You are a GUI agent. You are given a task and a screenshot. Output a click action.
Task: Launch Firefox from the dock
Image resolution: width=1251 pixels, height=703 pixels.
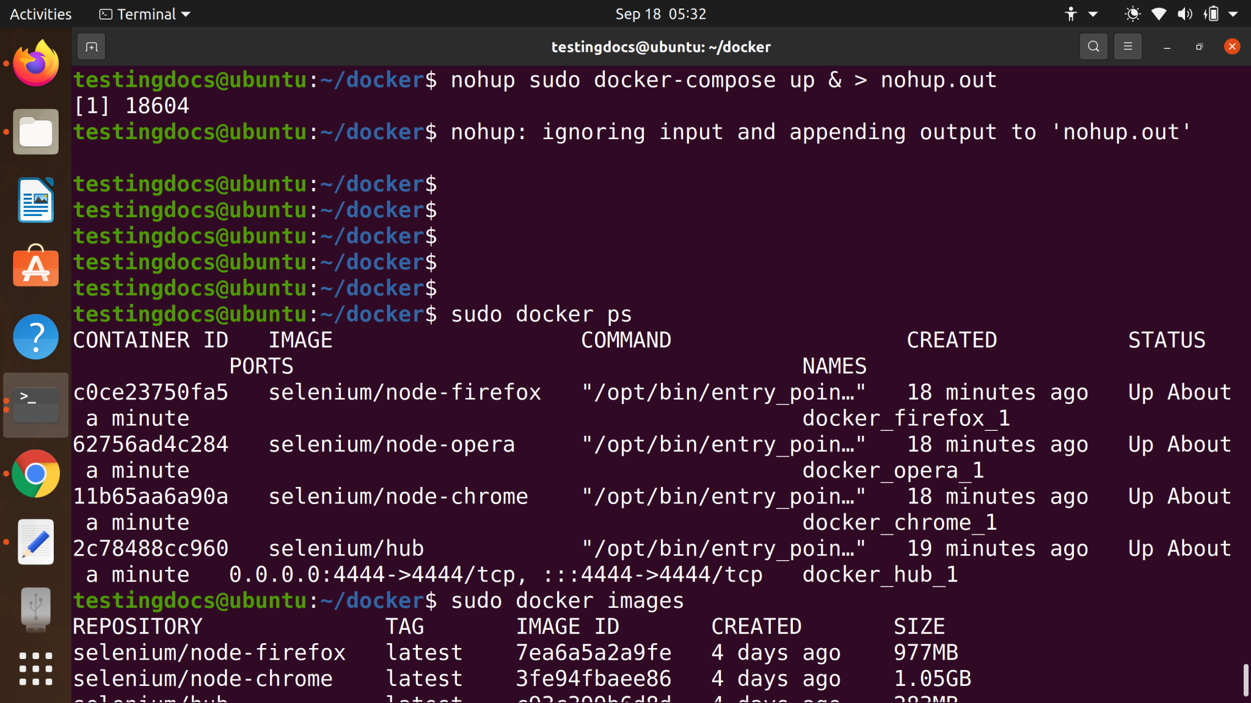click(35, 63)
